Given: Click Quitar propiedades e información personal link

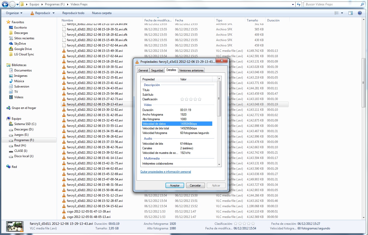Looking at the screenshot, I should 165,172.
